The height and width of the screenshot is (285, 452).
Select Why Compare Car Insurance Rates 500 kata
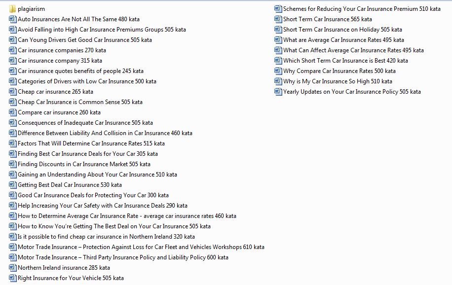pyautogui.click(x=339, y=71)
